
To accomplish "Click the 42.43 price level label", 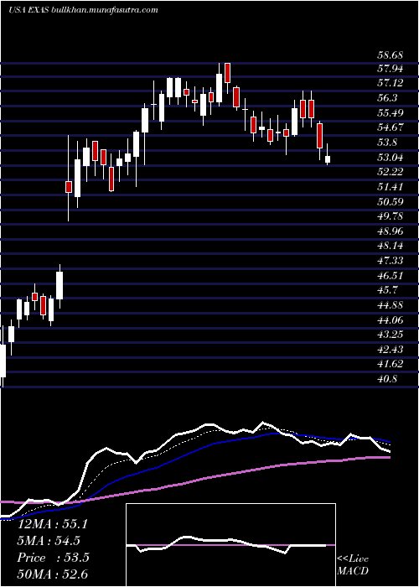I will tap(390, 350).
